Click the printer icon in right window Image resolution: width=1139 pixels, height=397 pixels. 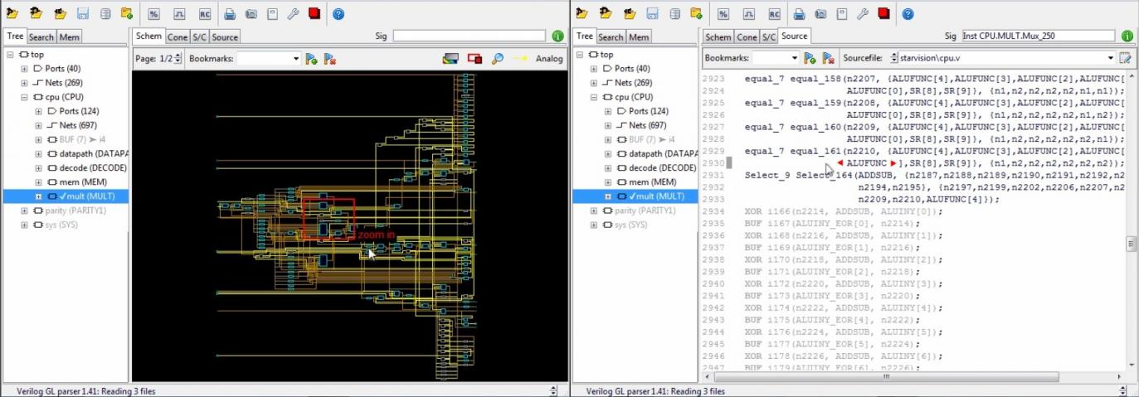pyautogui.click(x=799, y=13)
